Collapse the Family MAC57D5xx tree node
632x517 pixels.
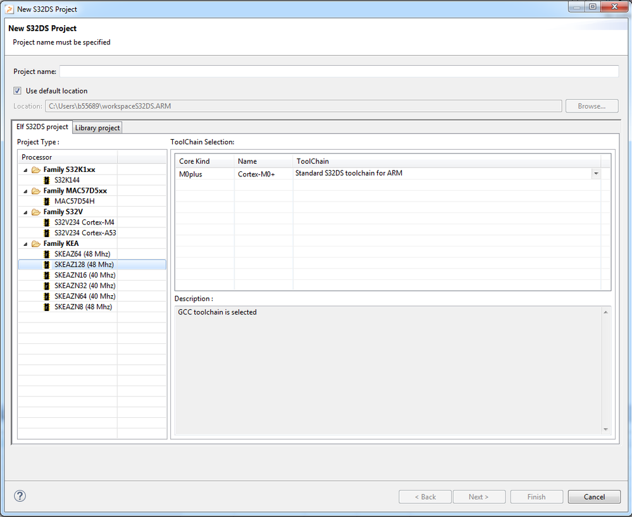(25, 191)
